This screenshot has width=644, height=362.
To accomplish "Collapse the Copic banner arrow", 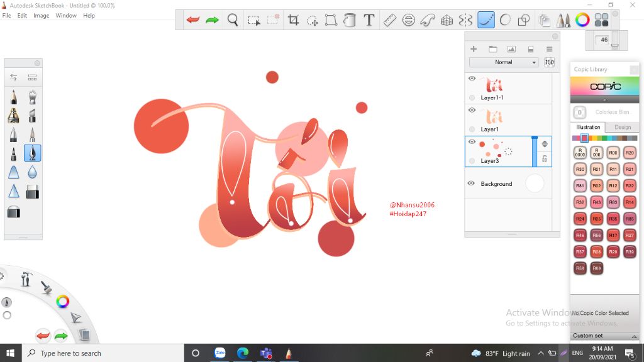I will coord(604,100).
